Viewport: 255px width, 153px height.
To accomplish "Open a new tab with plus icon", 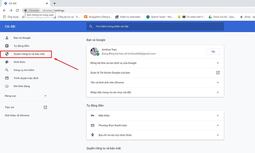I will point(55,3).
